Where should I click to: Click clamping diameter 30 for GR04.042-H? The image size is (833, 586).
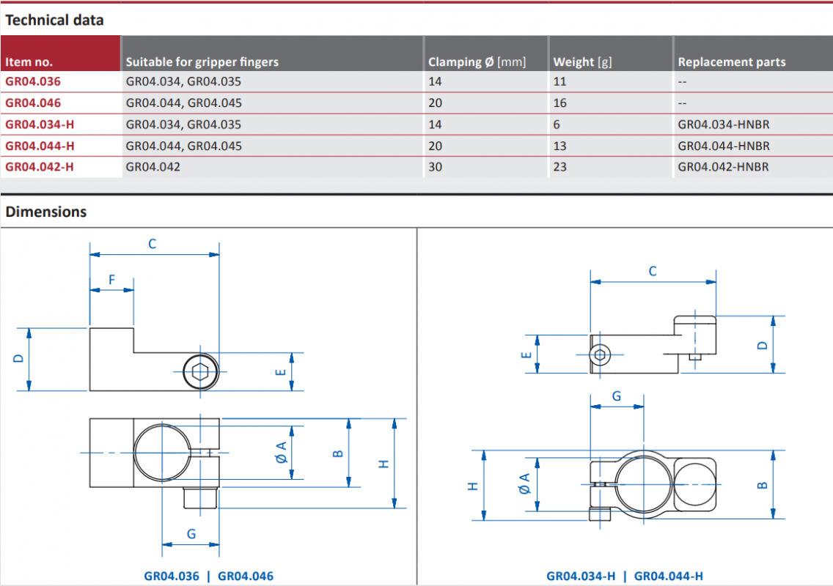coord(435,167)
